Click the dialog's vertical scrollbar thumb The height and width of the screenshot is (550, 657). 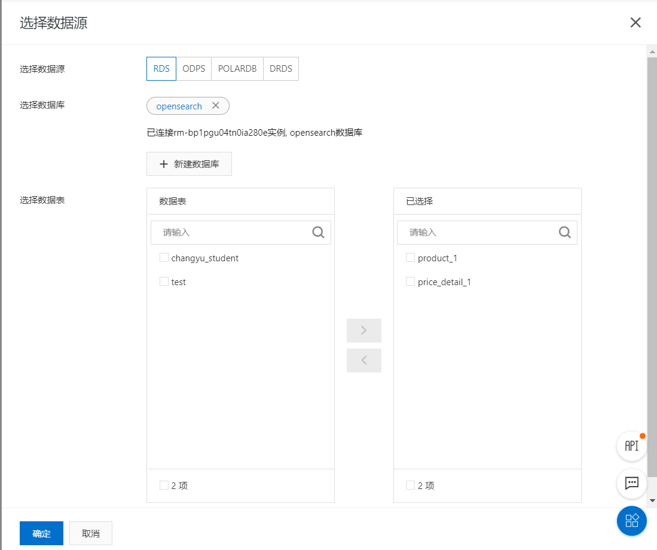tap(652, 267)
